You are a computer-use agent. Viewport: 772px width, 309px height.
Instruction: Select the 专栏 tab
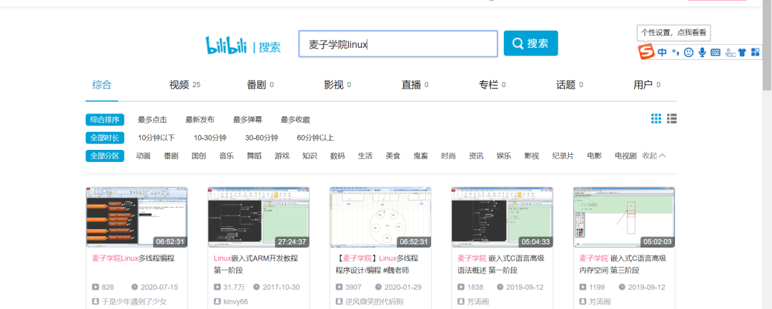(492, 85)
